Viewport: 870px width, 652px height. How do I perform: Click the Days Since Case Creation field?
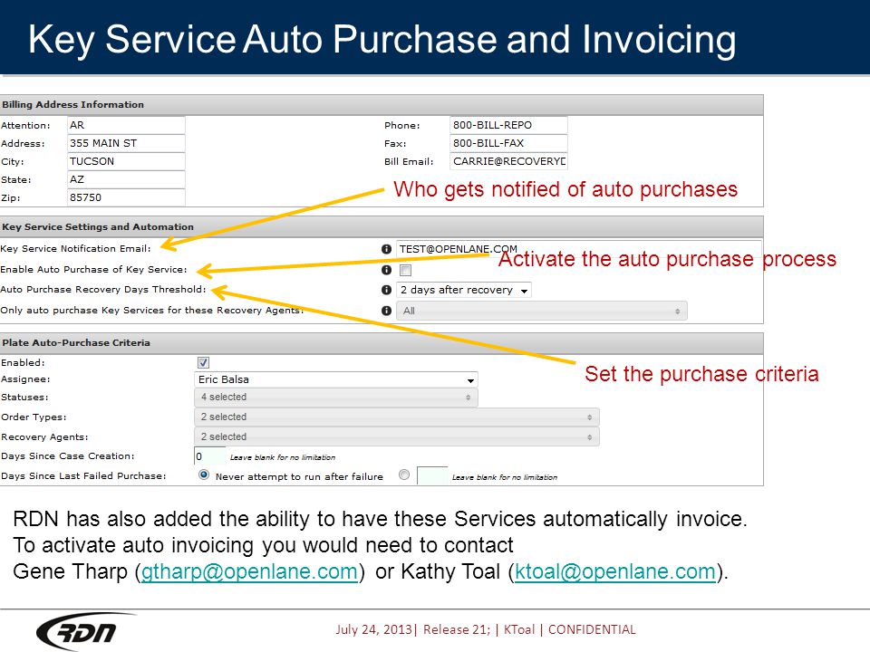click(x=209, y=456)
